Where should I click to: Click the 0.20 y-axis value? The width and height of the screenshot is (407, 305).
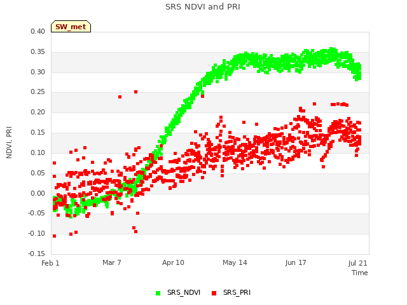38,112
